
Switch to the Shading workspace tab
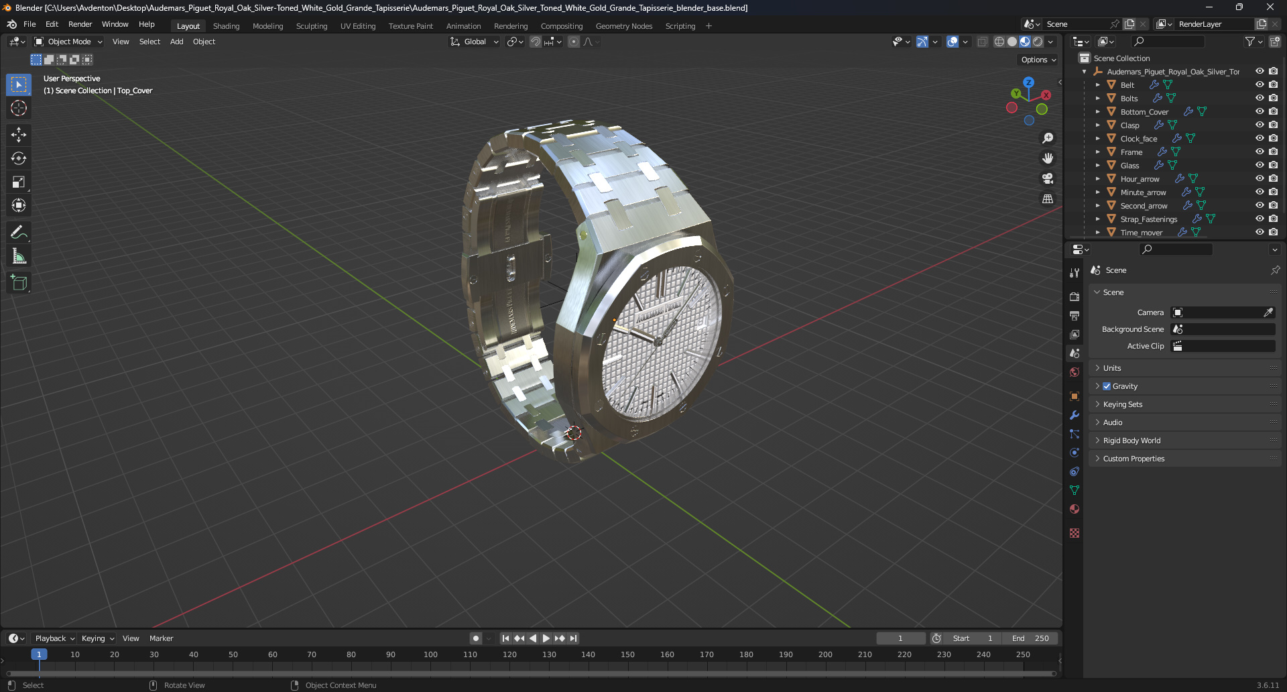tap(226, 26)
